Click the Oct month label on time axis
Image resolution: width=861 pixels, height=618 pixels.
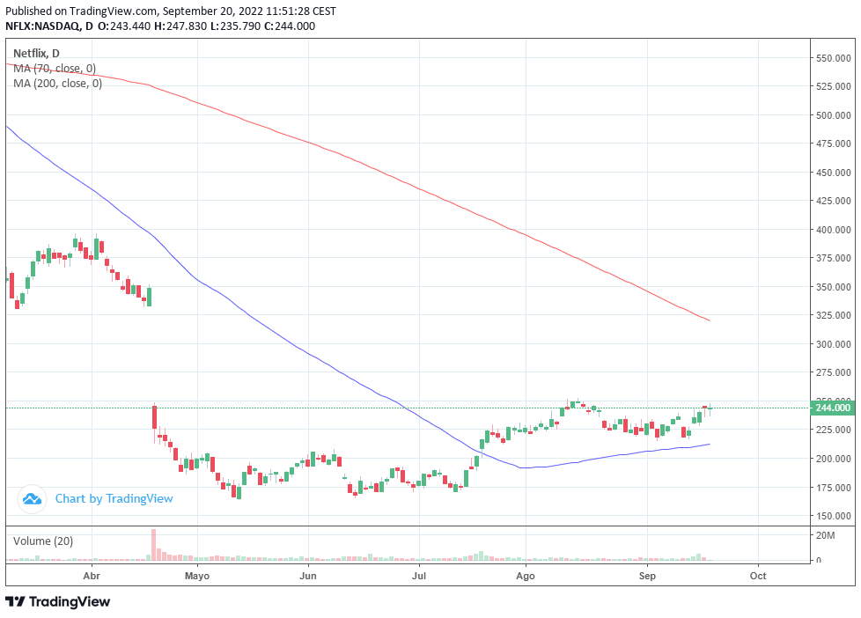[x=758, y=576]
